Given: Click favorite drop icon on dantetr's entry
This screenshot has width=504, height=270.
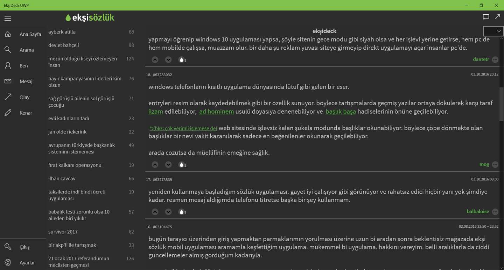Looking at the screenshot, I should click(181, 60).
